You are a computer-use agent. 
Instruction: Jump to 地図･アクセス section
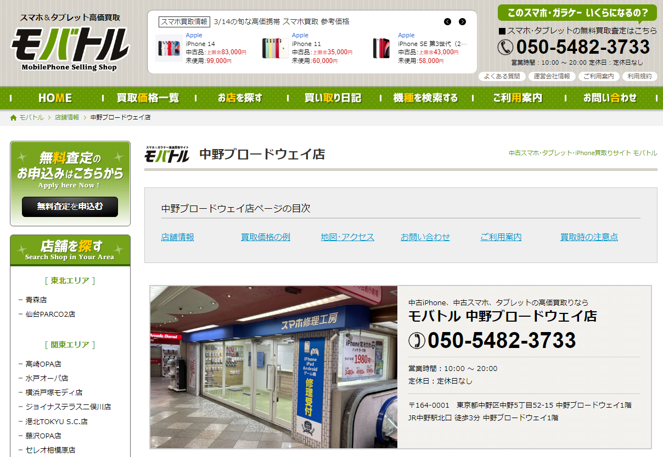(347, 237)
